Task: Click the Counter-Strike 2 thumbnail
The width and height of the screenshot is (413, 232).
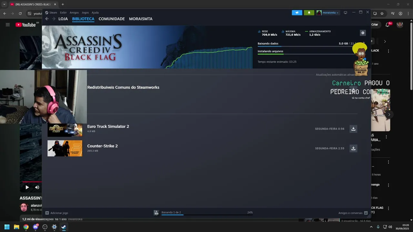Action: [x=65, y=148]
